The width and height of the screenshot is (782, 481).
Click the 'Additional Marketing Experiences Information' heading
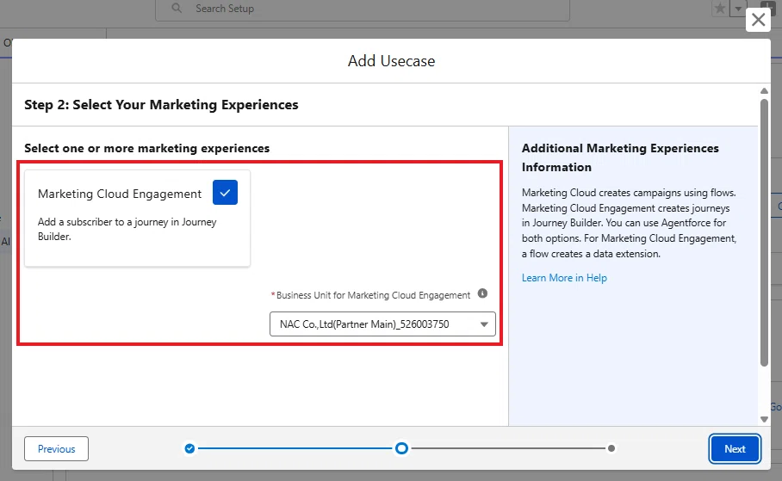(x=620, y=157)
